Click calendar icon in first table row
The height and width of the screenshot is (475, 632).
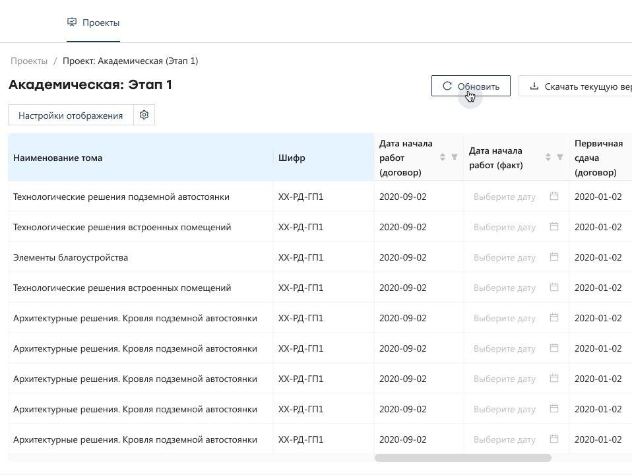(x=554, y=197)
